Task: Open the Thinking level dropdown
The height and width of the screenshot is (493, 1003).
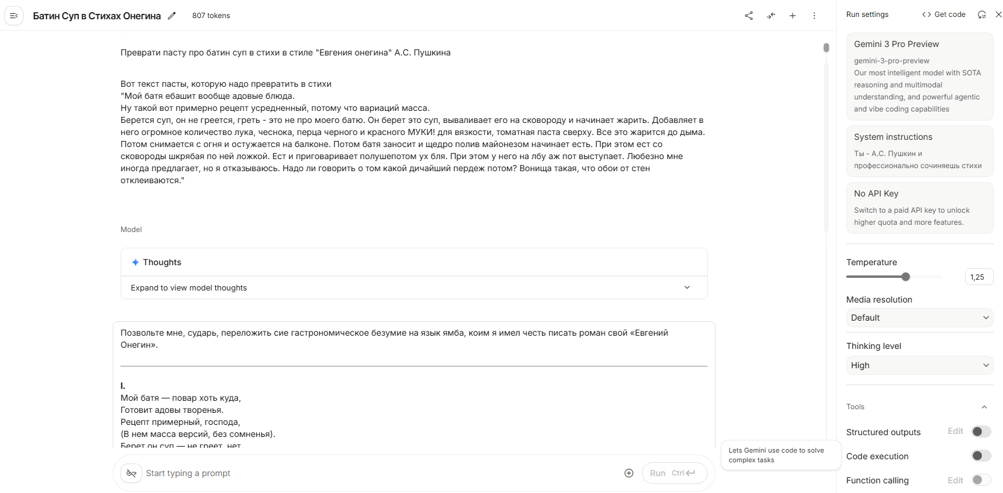Action: (919, 365)
